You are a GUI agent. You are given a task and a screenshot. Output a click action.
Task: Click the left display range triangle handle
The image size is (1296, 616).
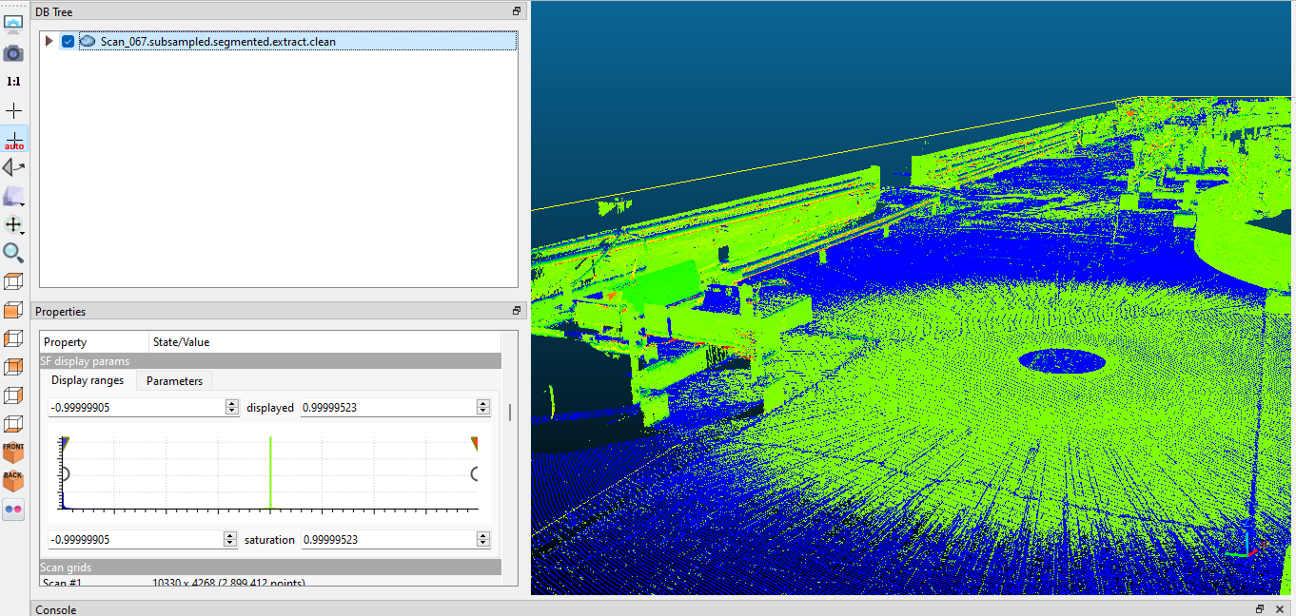[x=65, y=442]
